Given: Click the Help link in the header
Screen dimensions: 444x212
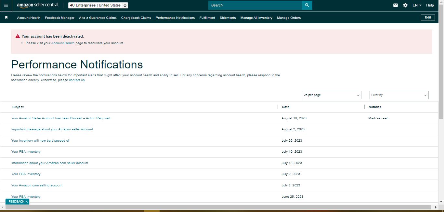Looking at the screenshot, I should click(430, 5).
